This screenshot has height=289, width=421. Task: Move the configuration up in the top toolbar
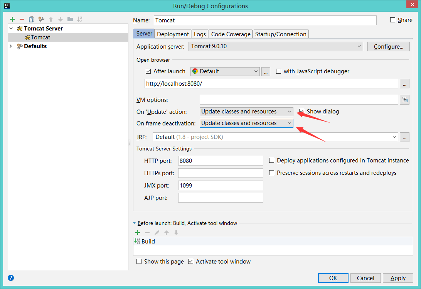click(51, 19)
